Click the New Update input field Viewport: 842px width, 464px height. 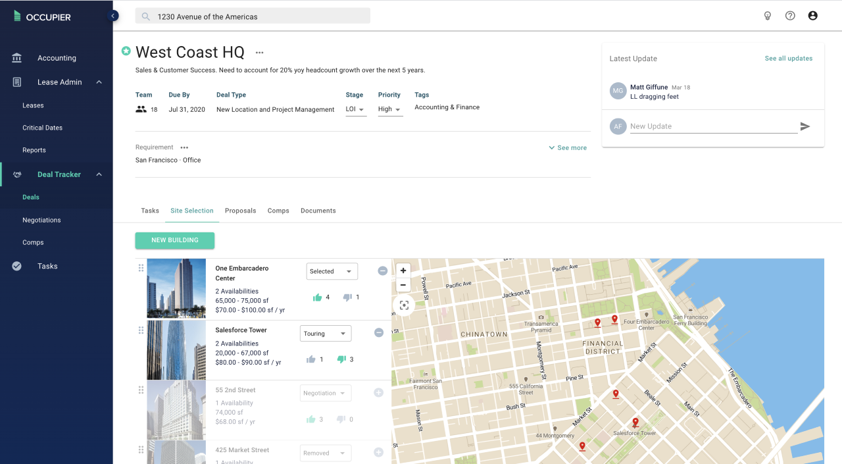(714, 126)
